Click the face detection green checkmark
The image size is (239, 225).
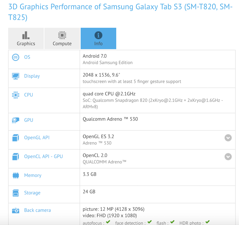click(149, 222)
